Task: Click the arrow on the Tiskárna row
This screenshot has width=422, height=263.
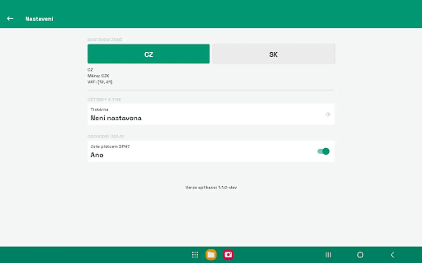Action: click(x=327, y=114)
